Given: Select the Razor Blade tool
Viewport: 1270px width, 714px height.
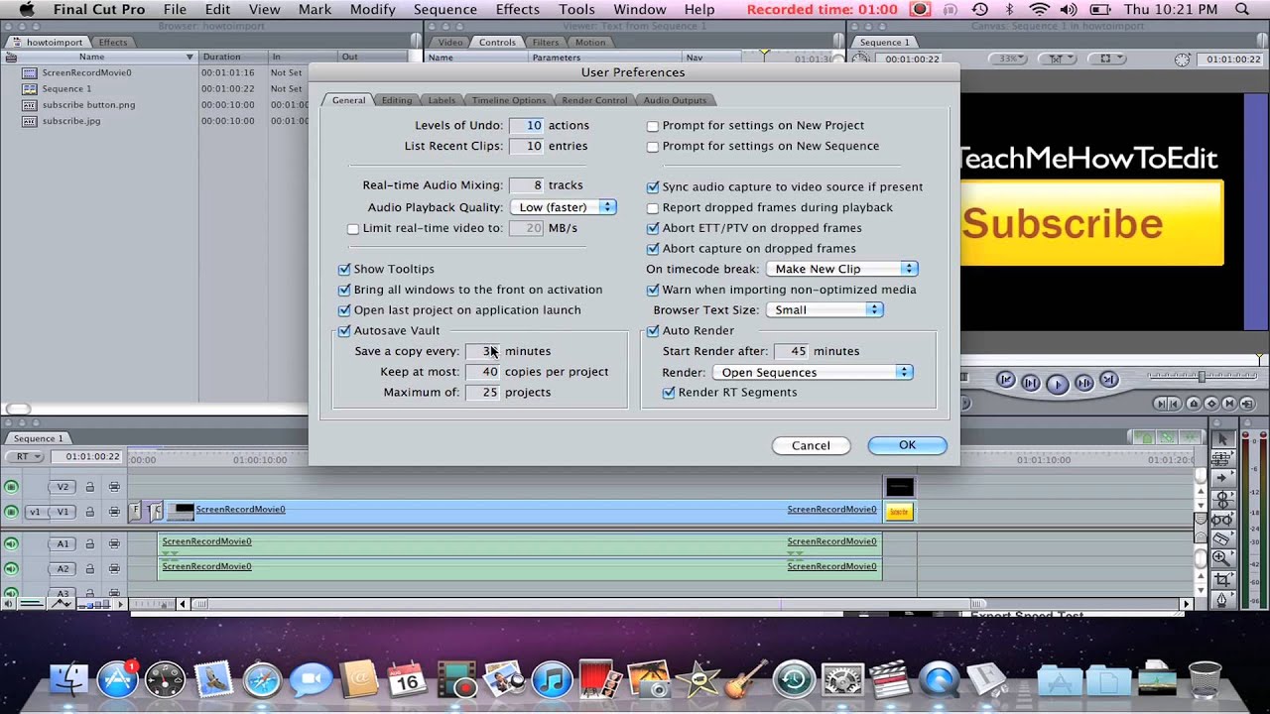Looking at the screenshot, I should pos(1223,538).
